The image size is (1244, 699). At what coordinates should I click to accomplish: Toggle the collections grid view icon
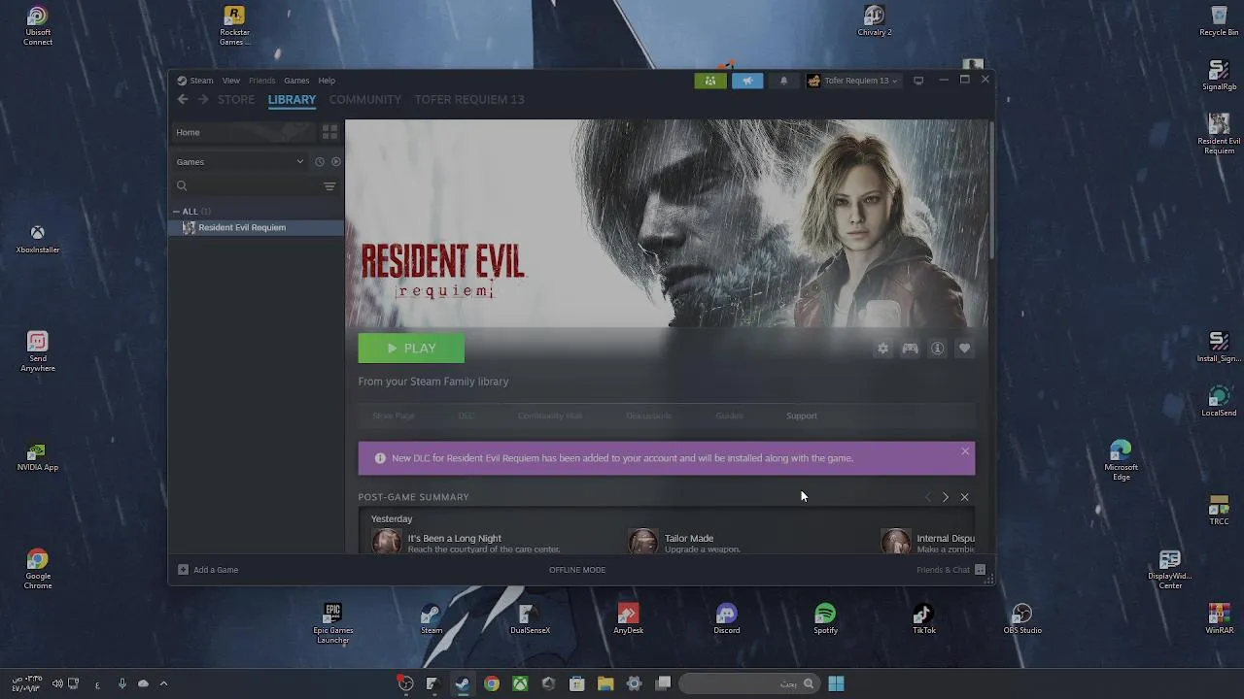click(329, 132)
